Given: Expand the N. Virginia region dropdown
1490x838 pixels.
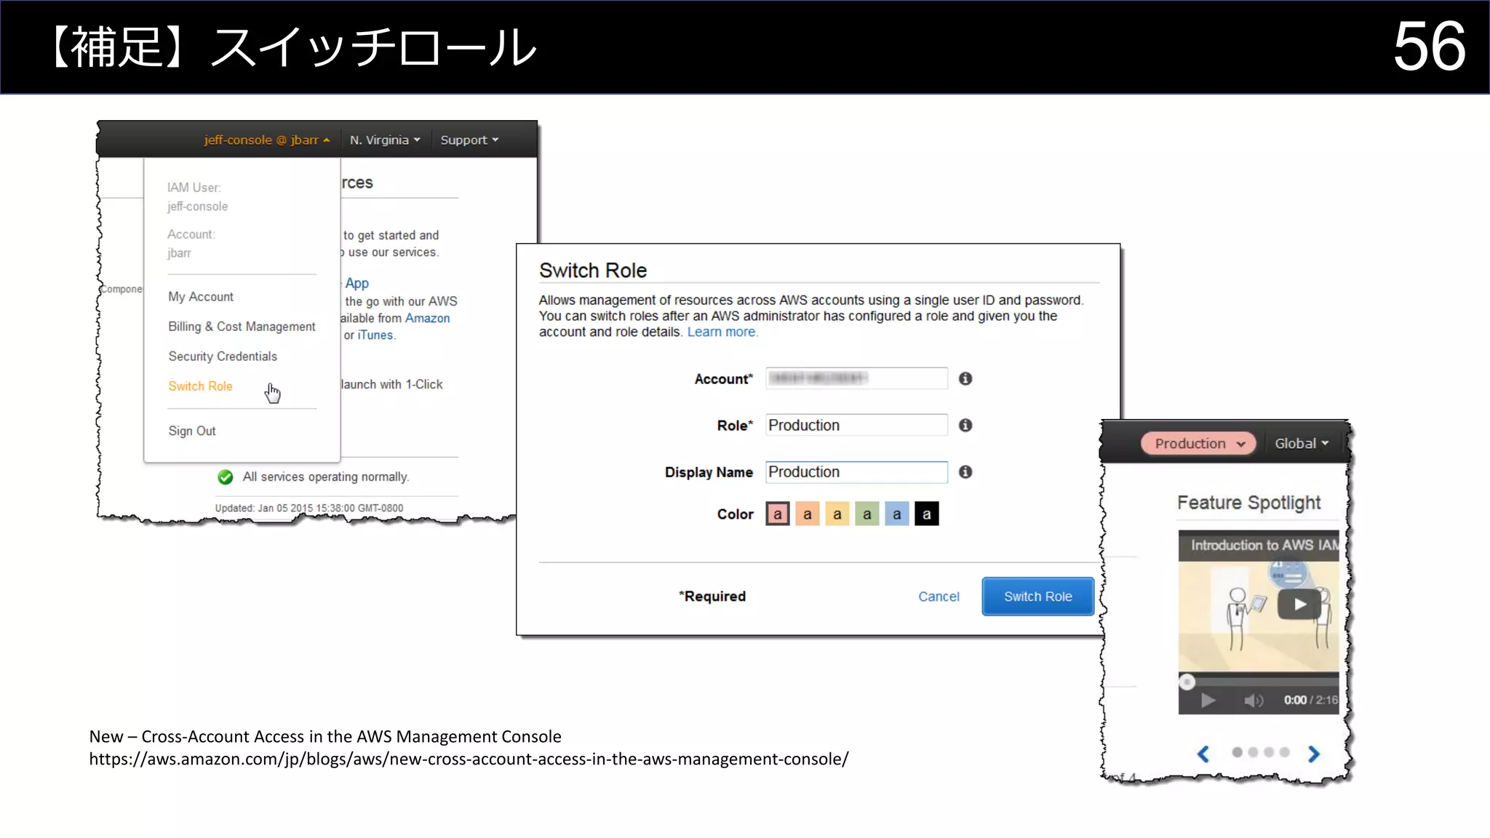Looking at the screenshot, I should 385,140.
